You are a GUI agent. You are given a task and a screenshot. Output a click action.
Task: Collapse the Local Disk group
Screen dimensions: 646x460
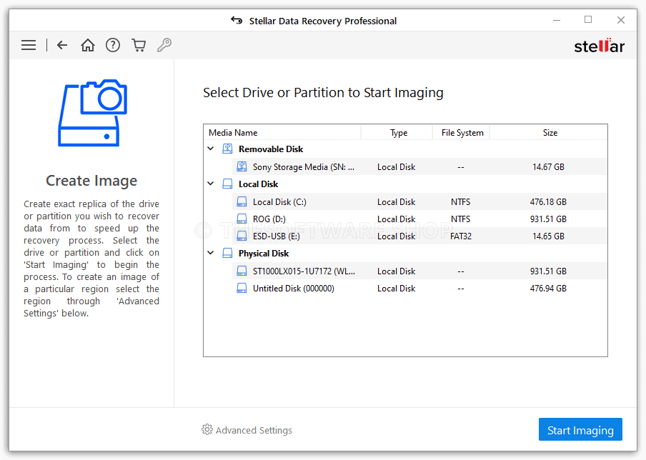tap(211, 184)
